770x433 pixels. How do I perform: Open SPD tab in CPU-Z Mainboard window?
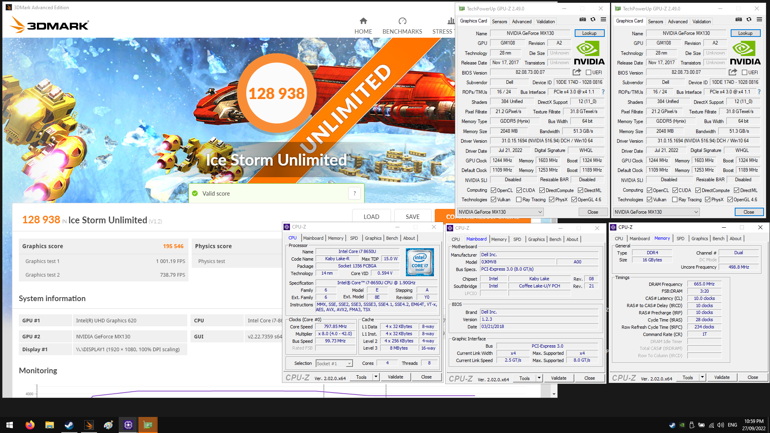pyautogui.click(x=517, y=239)
